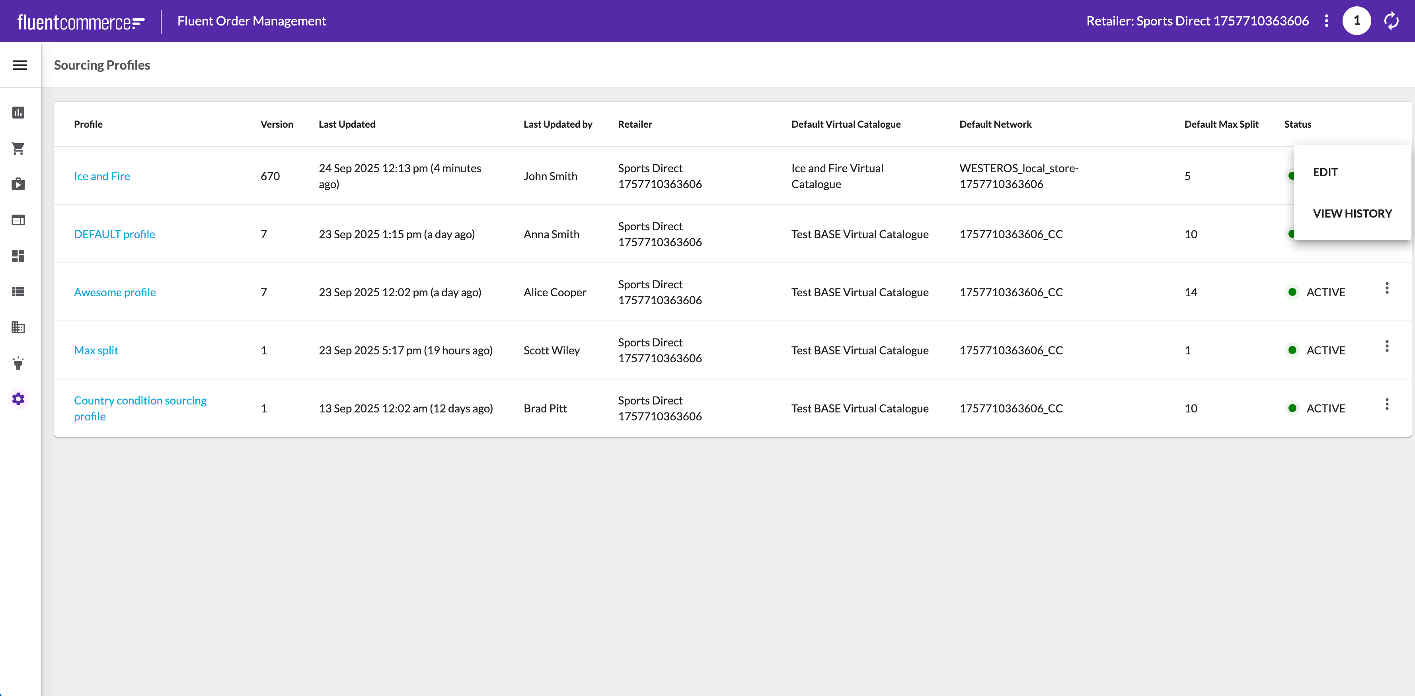1415x696 pixels.
Task: Choose VIEW HISTORY from the context menu
Action: click(x=1352, y=214)
